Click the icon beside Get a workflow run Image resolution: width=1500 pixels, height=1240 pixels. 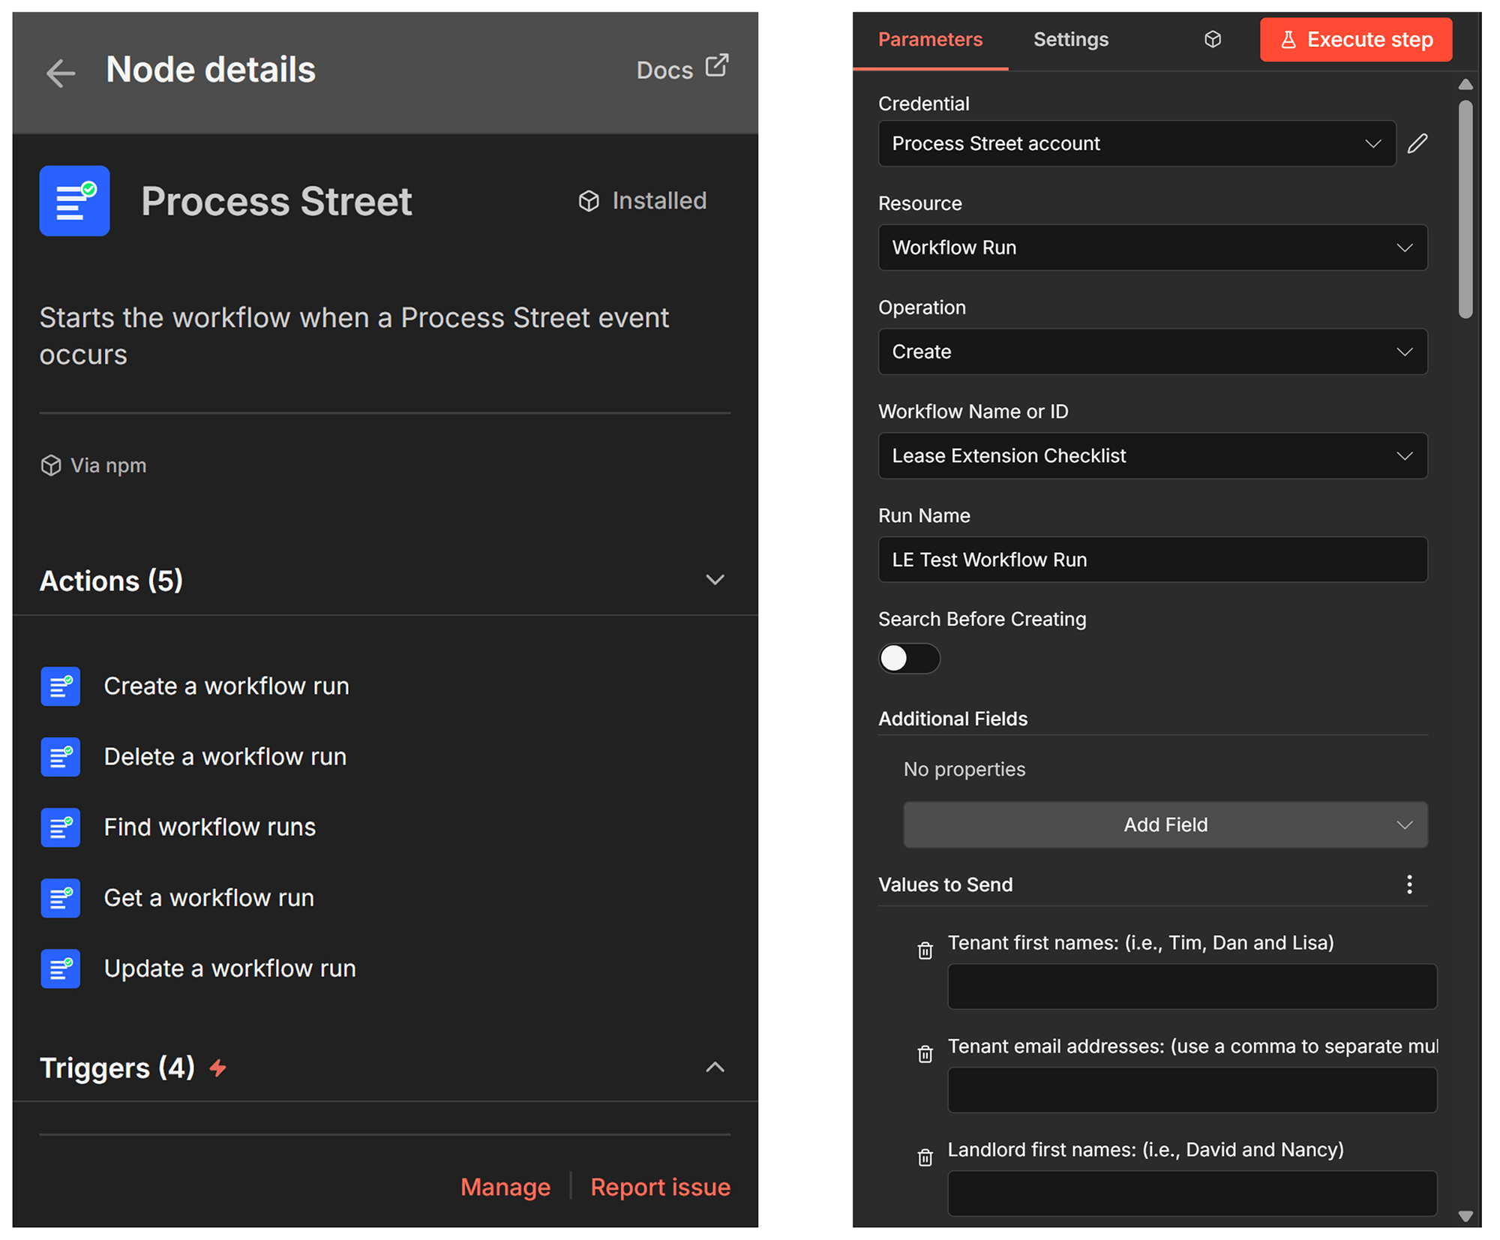[61, 898]
